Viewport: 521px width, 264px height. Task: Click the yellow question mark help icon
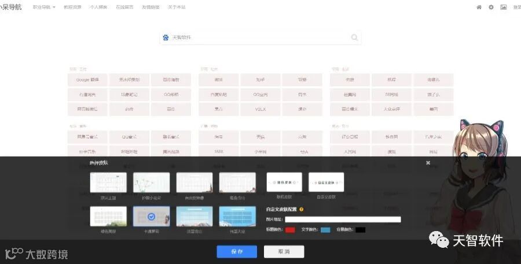(302, 209)
